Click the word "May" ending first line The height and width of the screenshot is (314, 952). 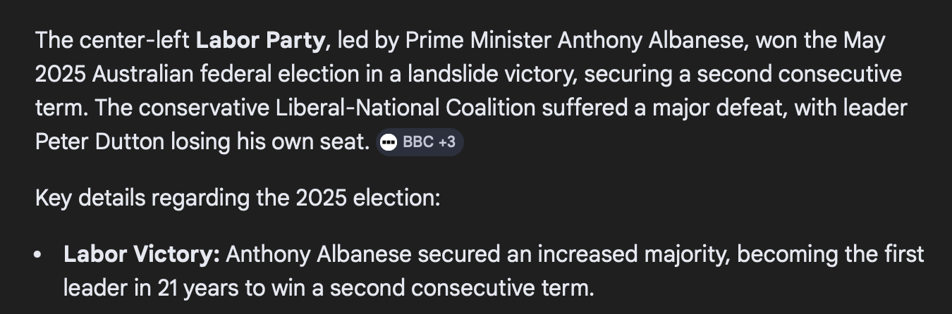864,40
